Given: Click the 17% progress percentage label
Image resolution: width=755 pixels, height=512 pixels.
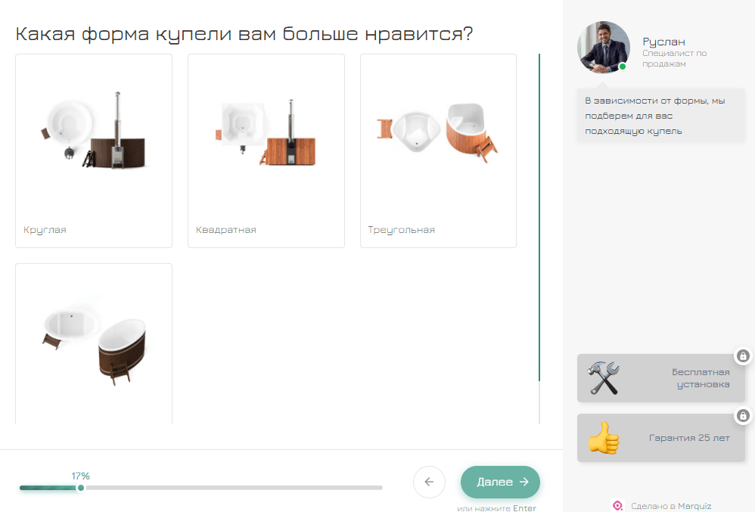Looking at the screenshot, I should pos(81,476).
